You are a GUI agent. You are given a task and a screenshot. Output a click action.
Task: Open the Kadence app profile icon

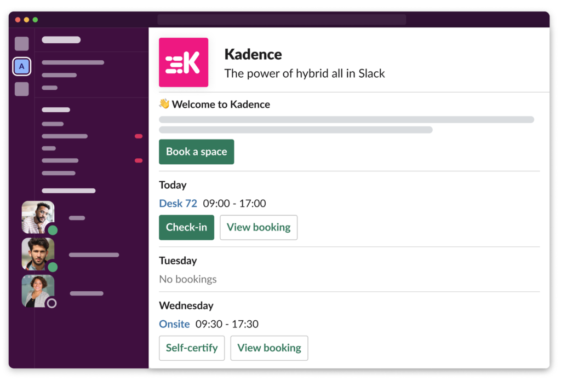pos(183,62)
